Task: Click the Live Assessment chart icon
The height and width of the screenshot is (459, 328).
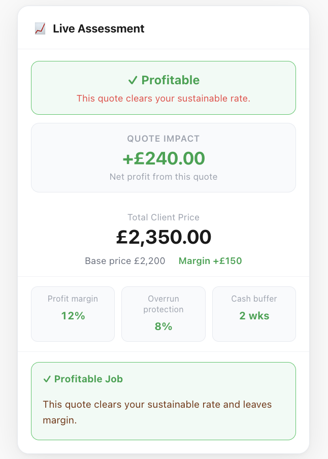Action: click(39, 29)
